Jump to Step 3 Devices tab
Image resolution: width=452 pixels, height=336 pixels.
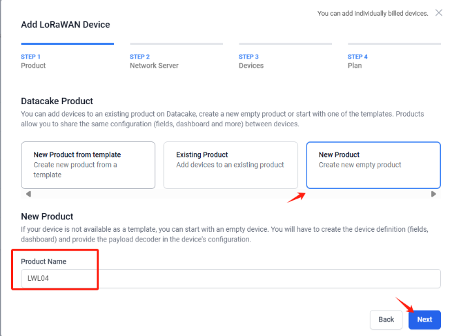point(251,61)
